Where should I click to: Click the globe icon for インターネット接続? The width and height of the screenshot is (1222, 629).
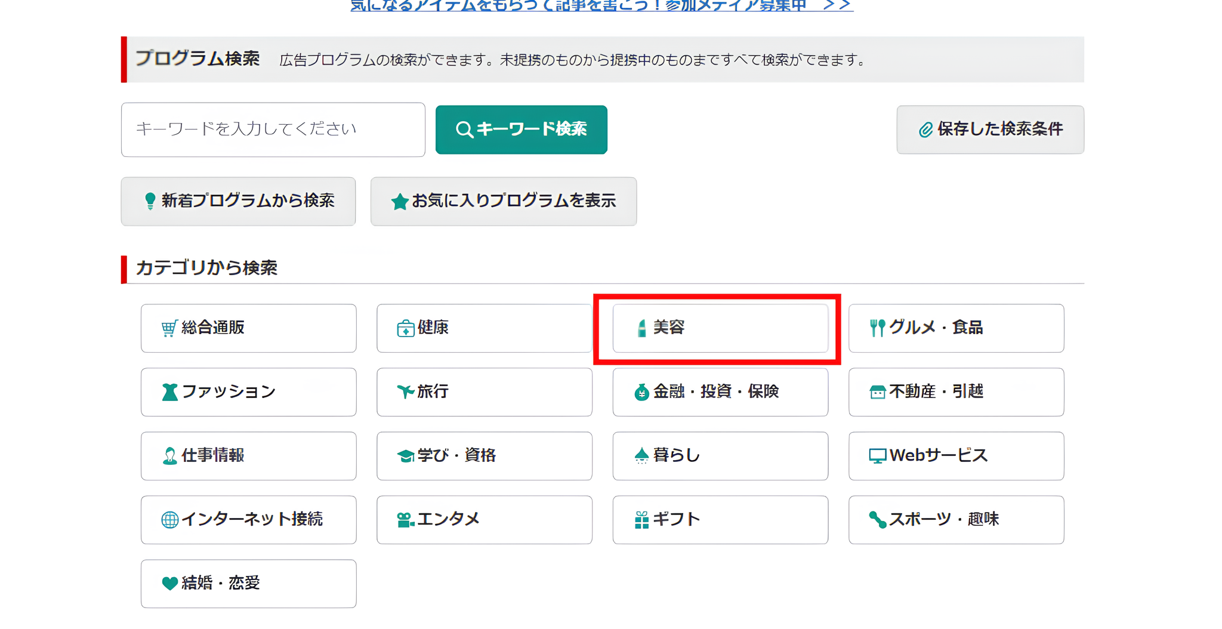coord(169,520)
